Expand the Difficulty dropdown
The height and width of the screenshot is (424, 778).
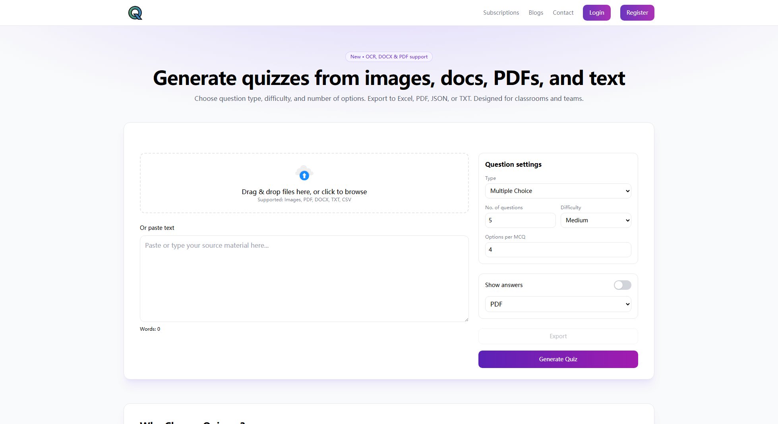click(x=596, y=220)
